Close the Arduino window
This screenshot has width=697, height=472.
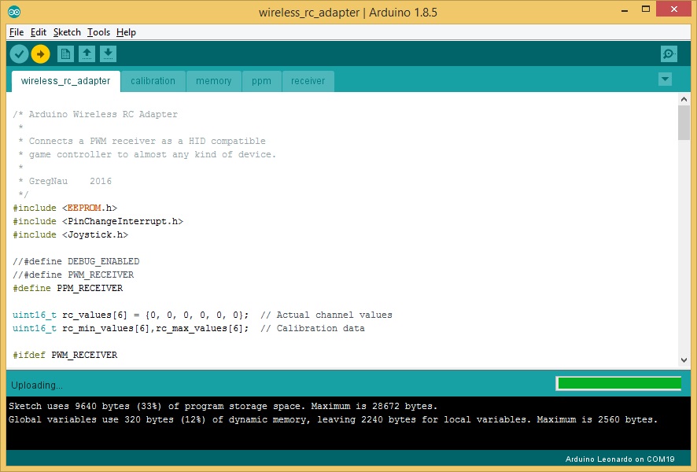click(x=674, y=9)
